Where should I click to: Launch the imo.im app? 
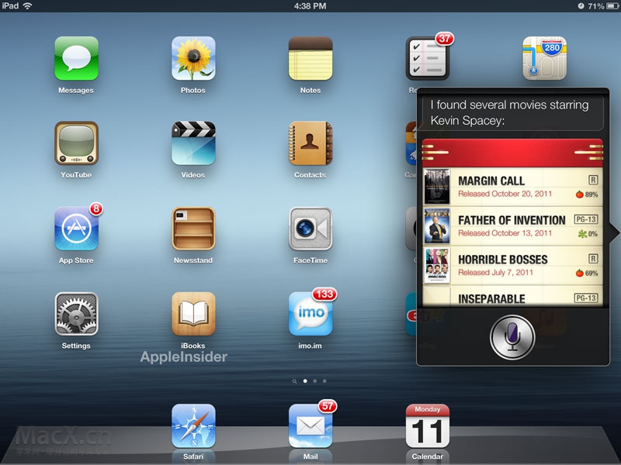(310, 314)
